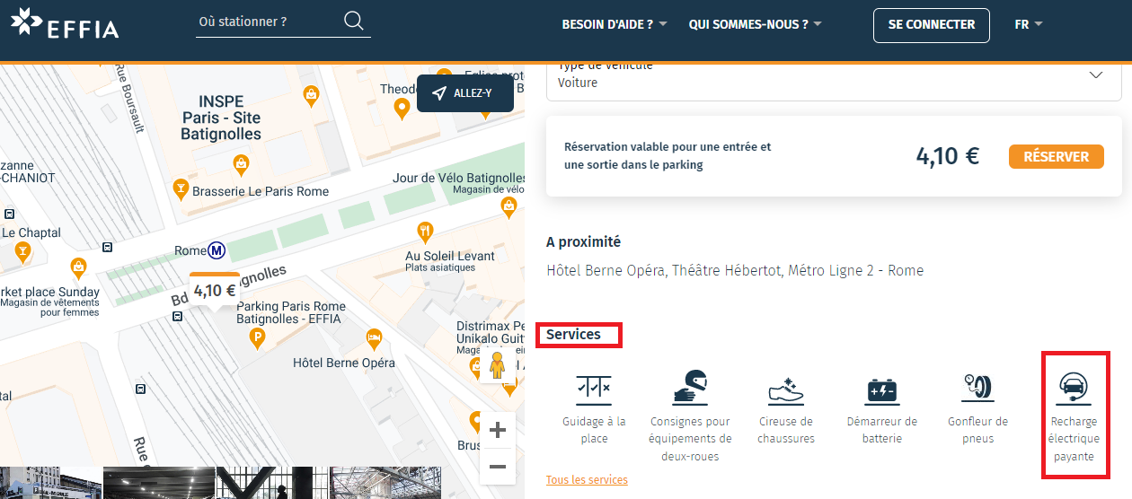Viewport: 1132px width, 499px height.
Task: Click the Parking Paris Rome Batignolles P pin
Action: 258,338
